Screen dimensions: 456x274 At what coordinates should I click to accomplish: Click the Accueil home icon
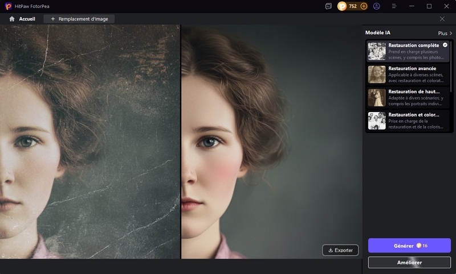[x=12, y=19]
